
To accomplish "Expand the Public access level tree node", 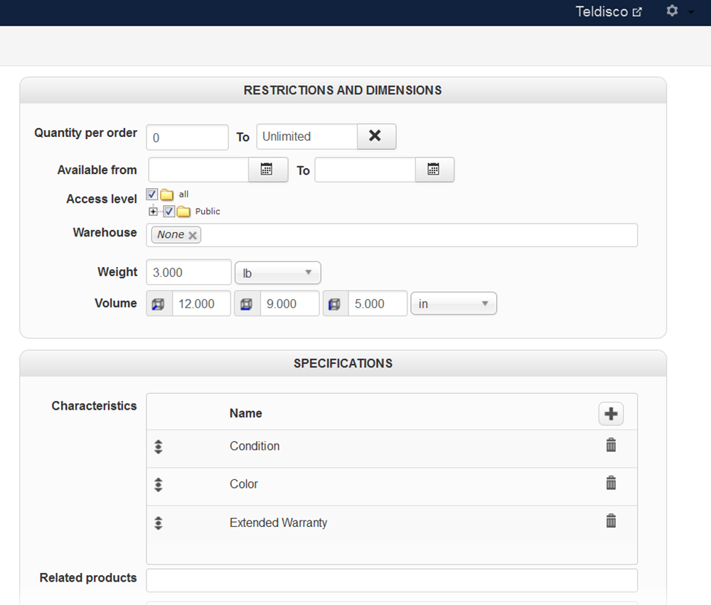I will coord(153,211).
